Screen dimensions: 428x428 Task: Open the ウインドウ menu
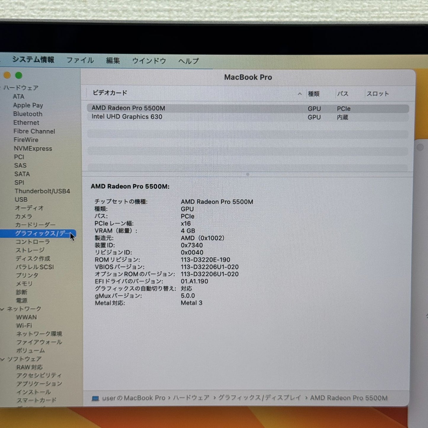pos(149,61)
